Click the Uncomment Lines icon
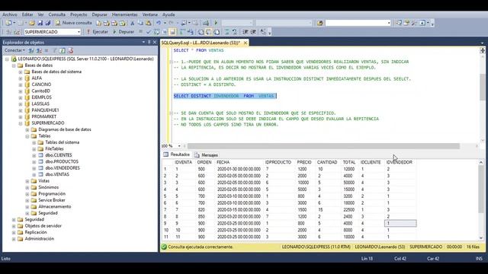 (x=234, y=32)
